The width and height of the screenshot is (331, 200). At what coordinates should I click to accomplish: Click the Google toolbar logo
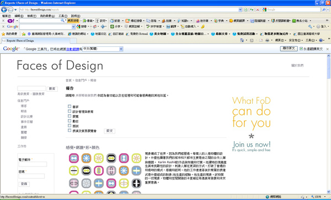coord(13,26)
